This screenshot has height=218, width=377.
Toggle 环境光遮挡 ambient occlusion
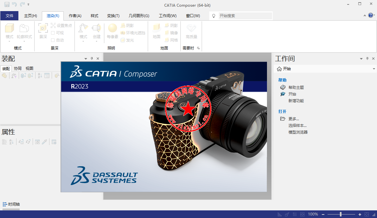133,33
